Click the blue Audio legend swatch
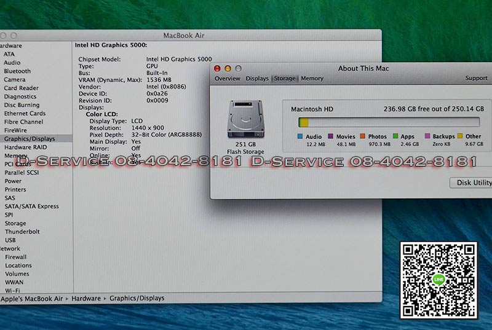The height and width of the screenshot is (330, 492). [x=300, y=136]
